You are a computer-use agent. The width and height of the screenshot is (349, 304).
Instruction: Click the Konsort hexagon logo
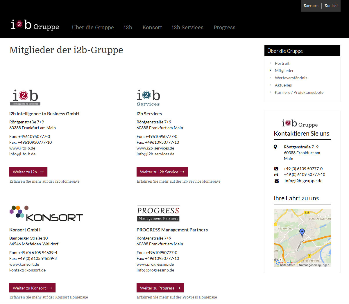46,213
